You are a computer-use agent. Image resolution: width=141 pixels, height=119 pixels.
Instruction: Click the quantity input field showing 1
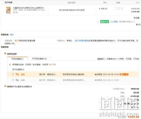point(119,8)
